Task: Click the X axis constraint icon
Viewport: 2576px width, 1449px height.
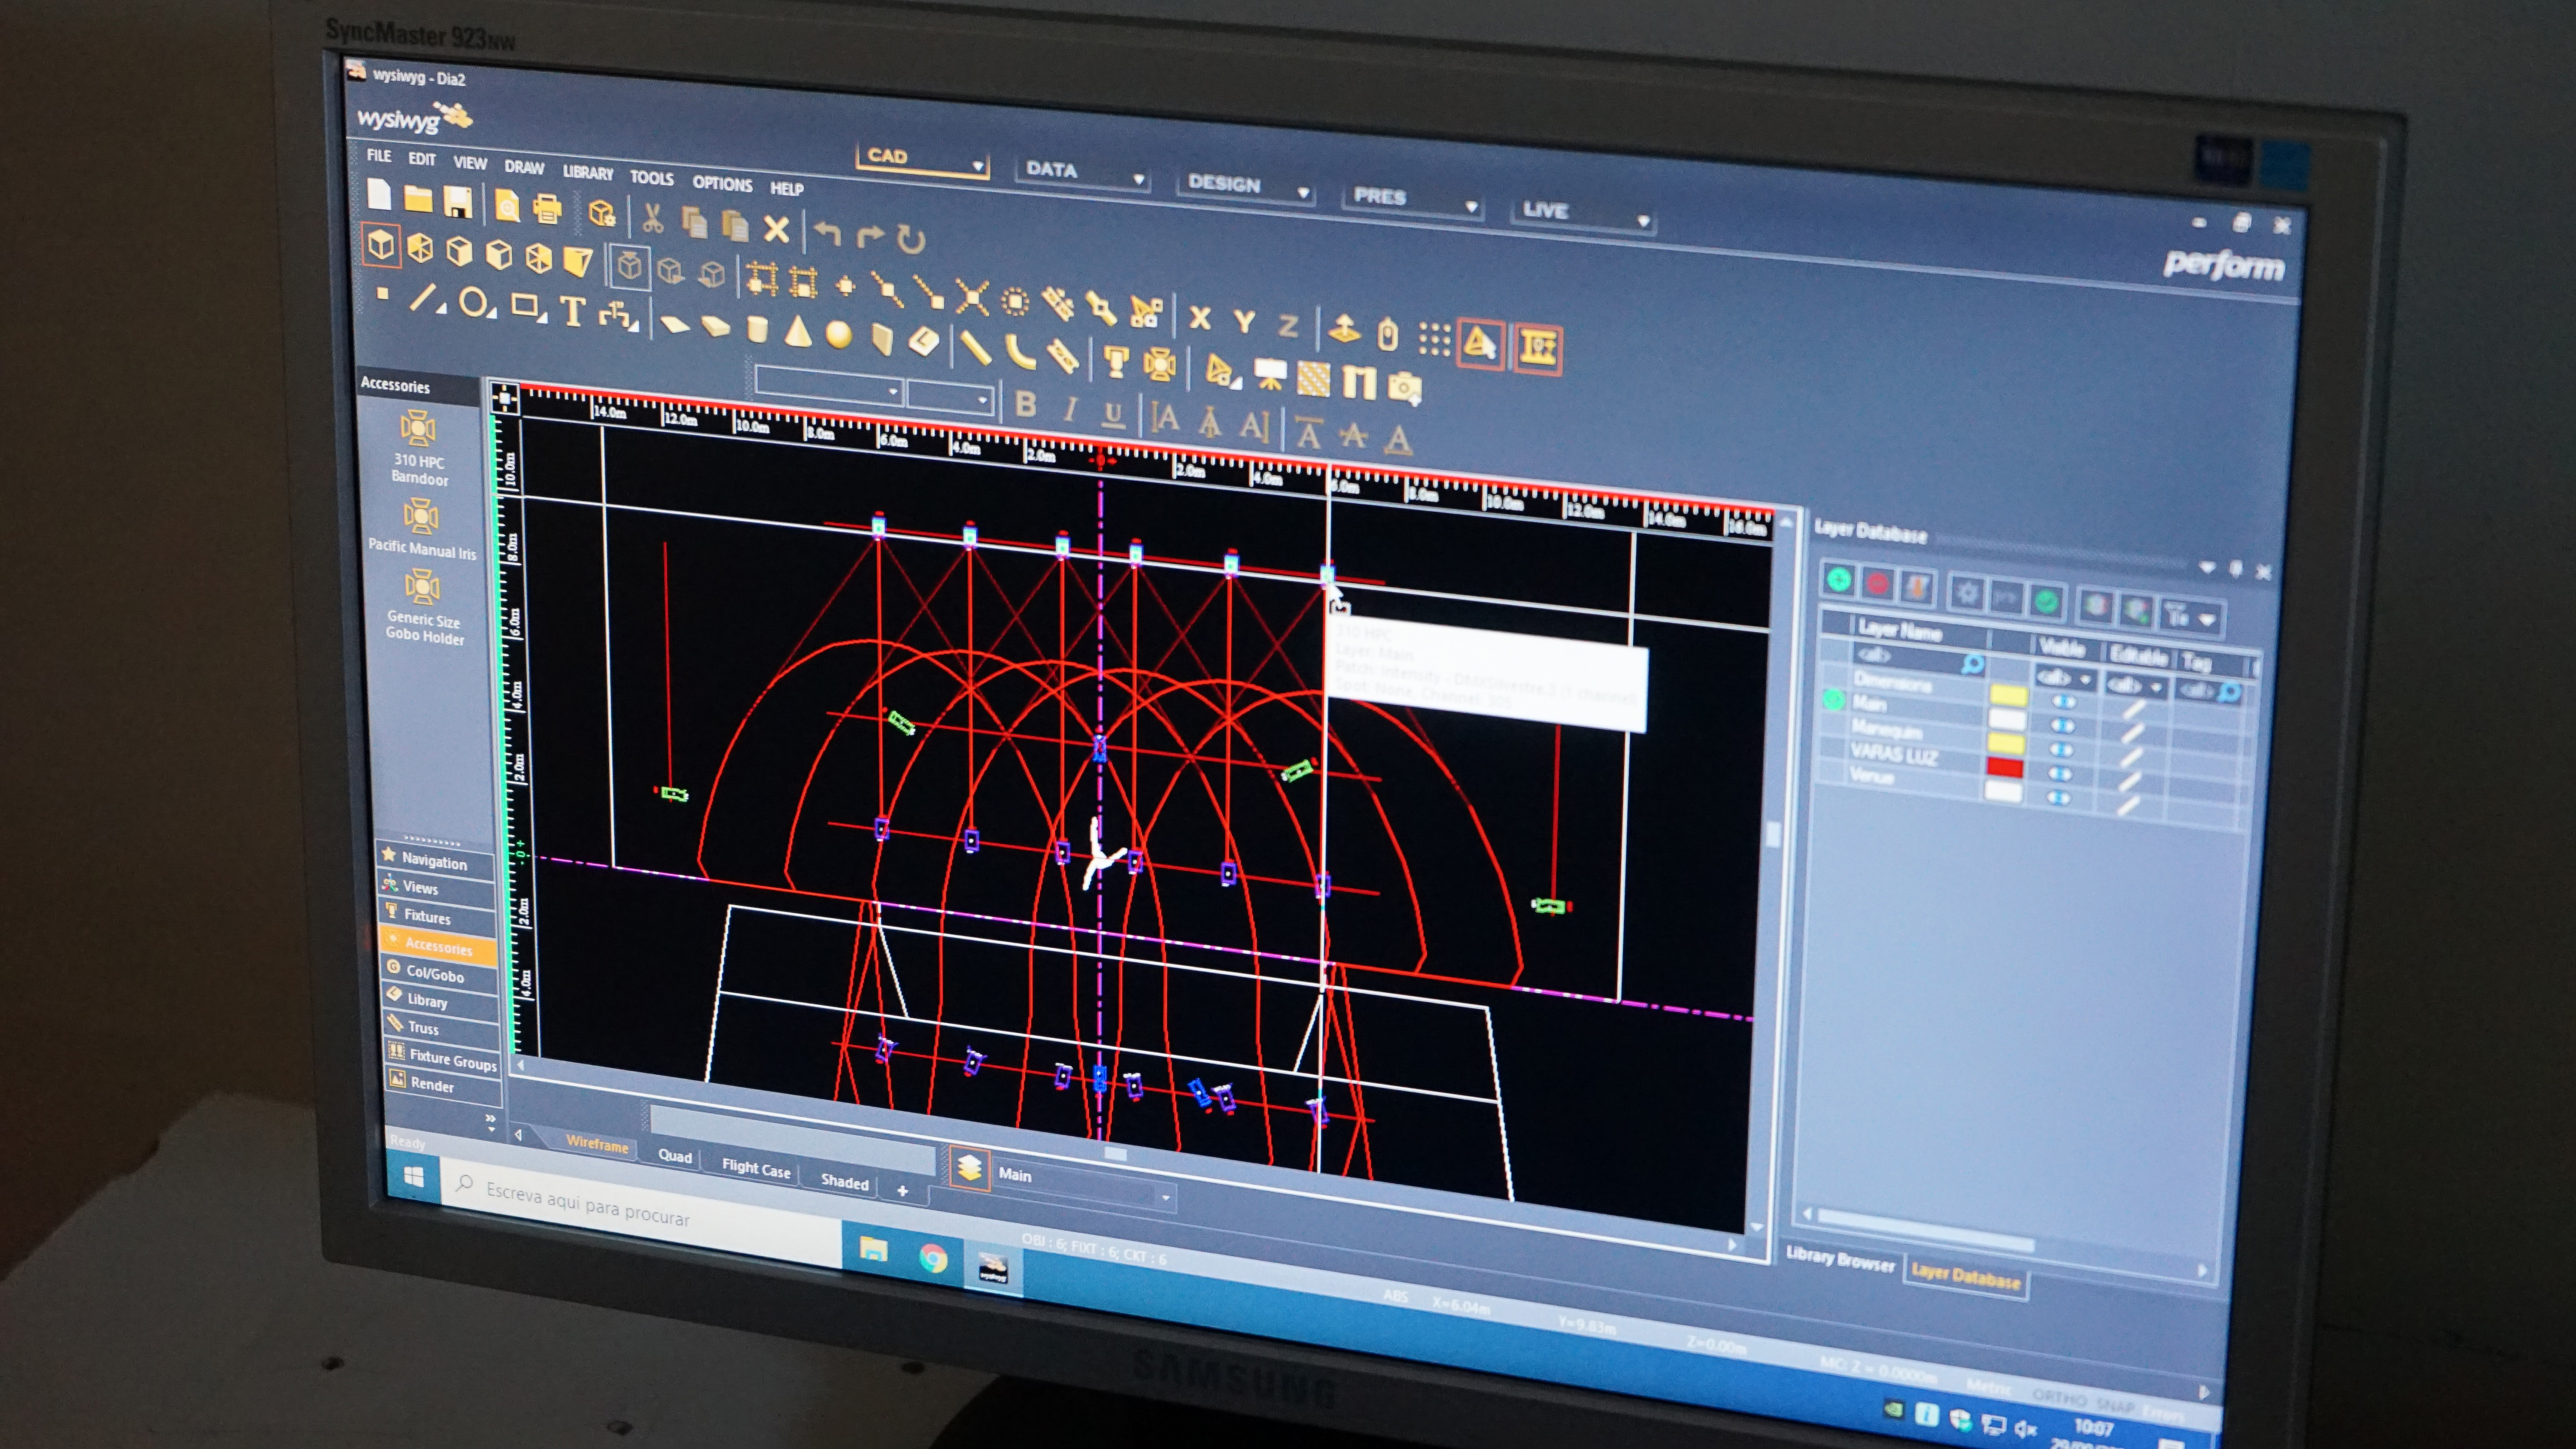Action: click(1199, 318)
